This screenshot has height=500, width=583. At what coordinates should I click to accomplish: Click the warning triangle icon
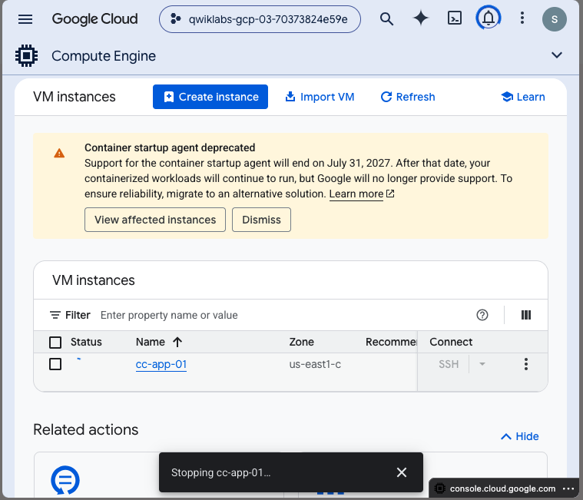point(59,153)
